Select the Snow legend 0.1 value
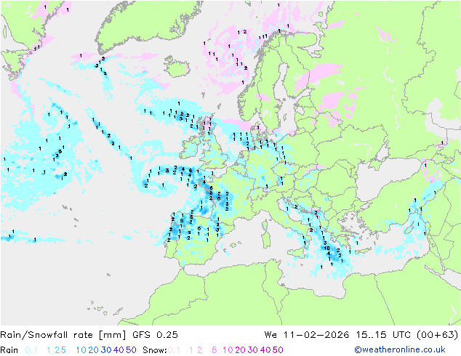Image resolution: width=461 pixels, height=356 pixels. (x=174, y=350)
